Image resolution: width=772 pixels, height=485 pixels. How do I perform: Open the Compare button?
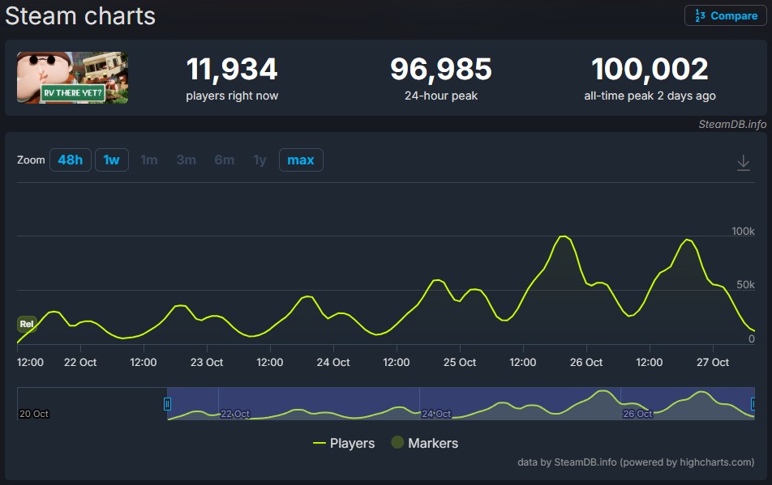click(x=725, y=15)
